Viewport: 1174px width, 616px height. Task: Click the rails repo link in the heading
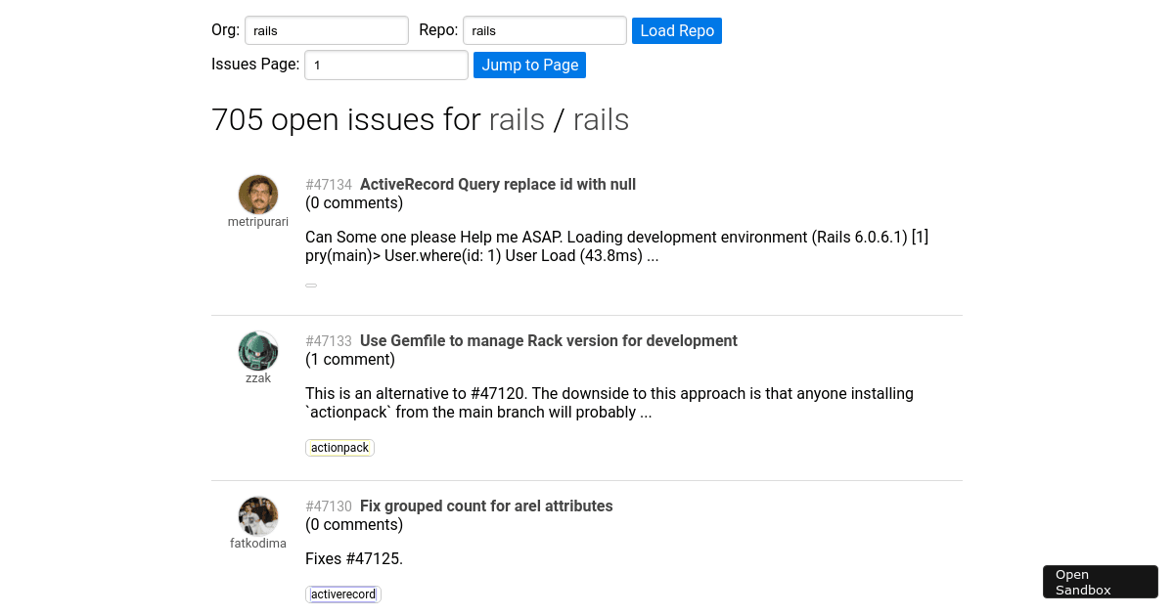601,119
